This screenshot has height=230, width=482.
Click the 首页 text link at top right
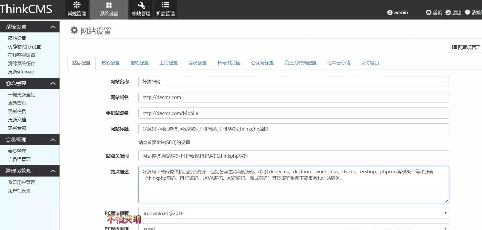(x=437, y=12)
